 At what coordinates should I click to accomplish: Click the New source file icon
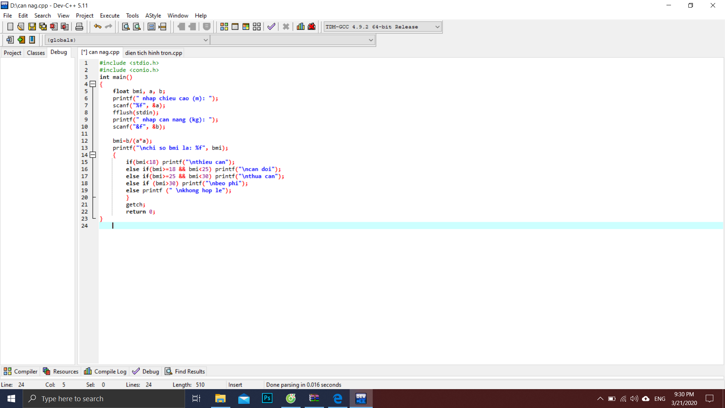(10, 26)
